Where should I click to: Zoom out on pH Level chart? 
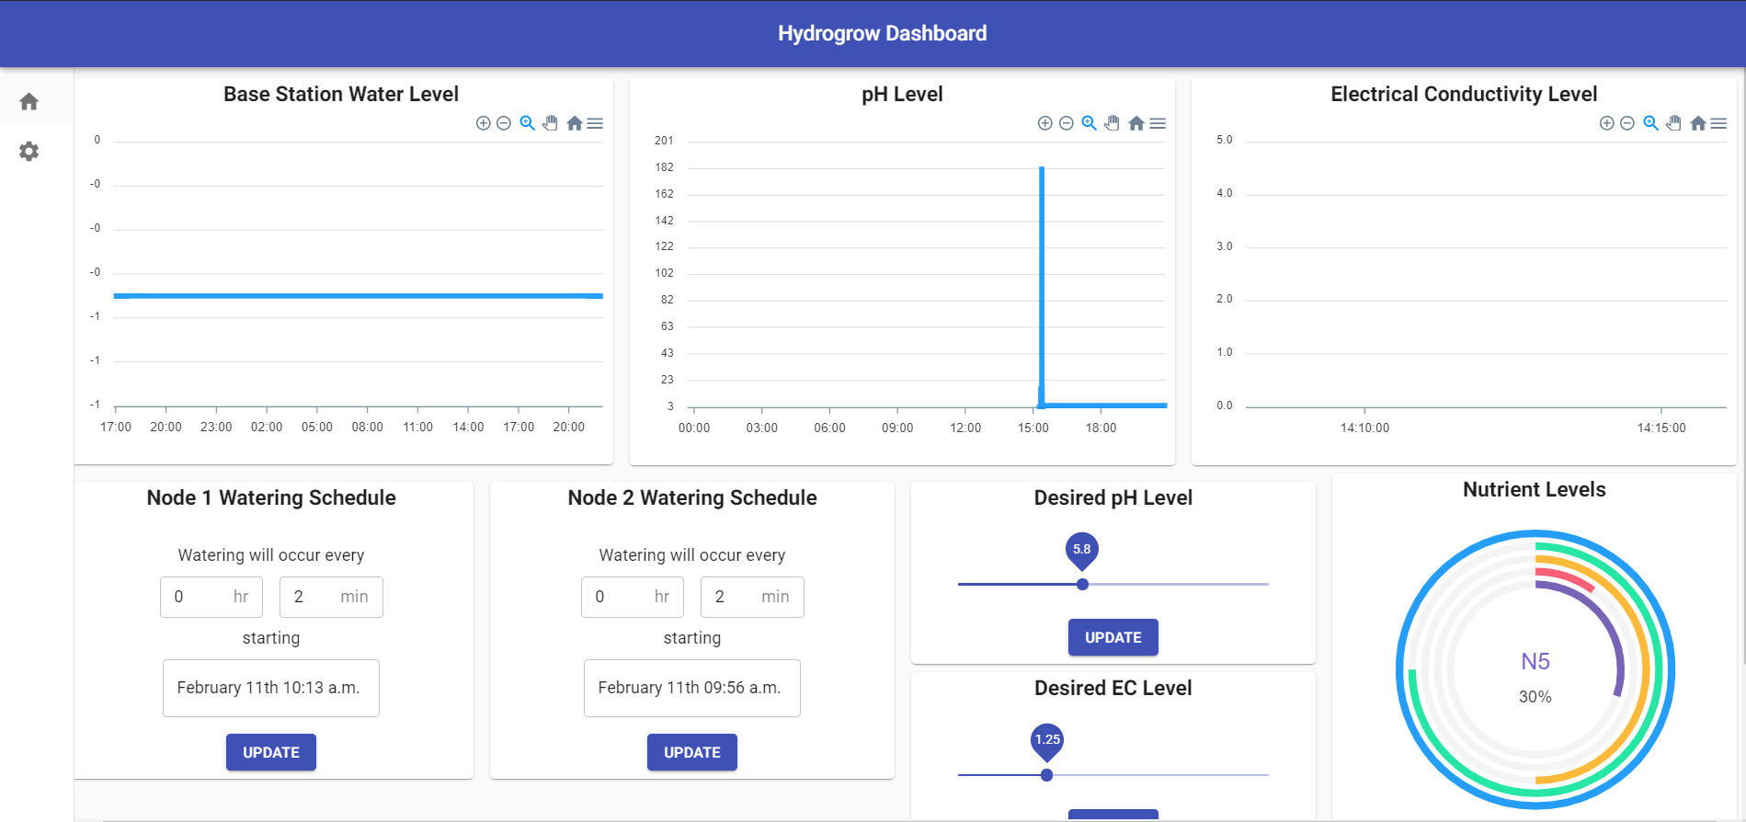tap(1067, 123)
